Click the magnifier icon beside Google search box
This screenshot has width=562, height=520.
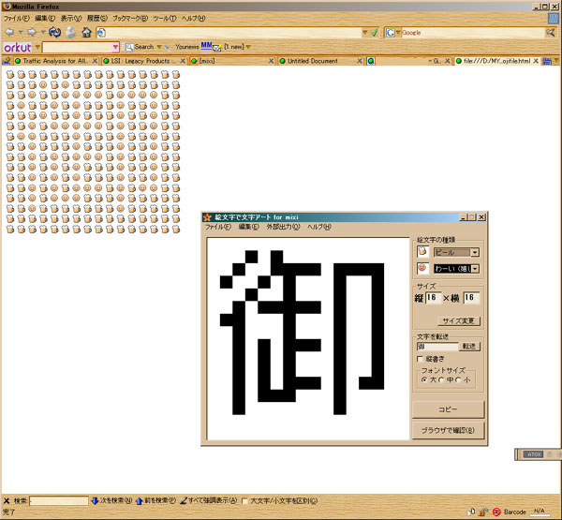pos(550,33)
